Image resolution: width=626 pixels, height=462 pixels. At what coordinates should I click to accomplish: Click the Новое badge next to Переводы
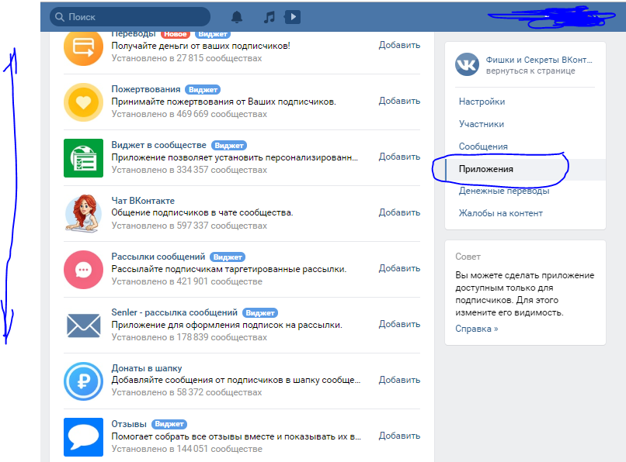(x=176, y=34)
